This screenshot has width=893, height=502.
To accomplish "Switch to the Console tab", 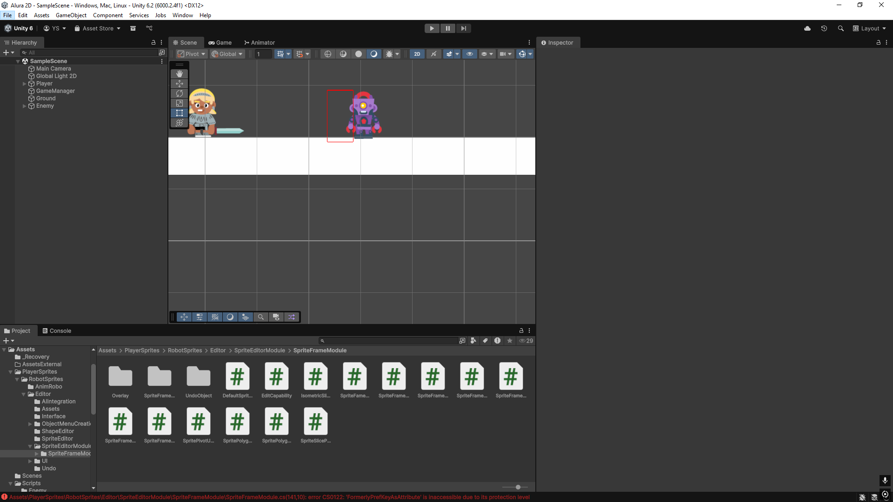I will tap(57, 331).
